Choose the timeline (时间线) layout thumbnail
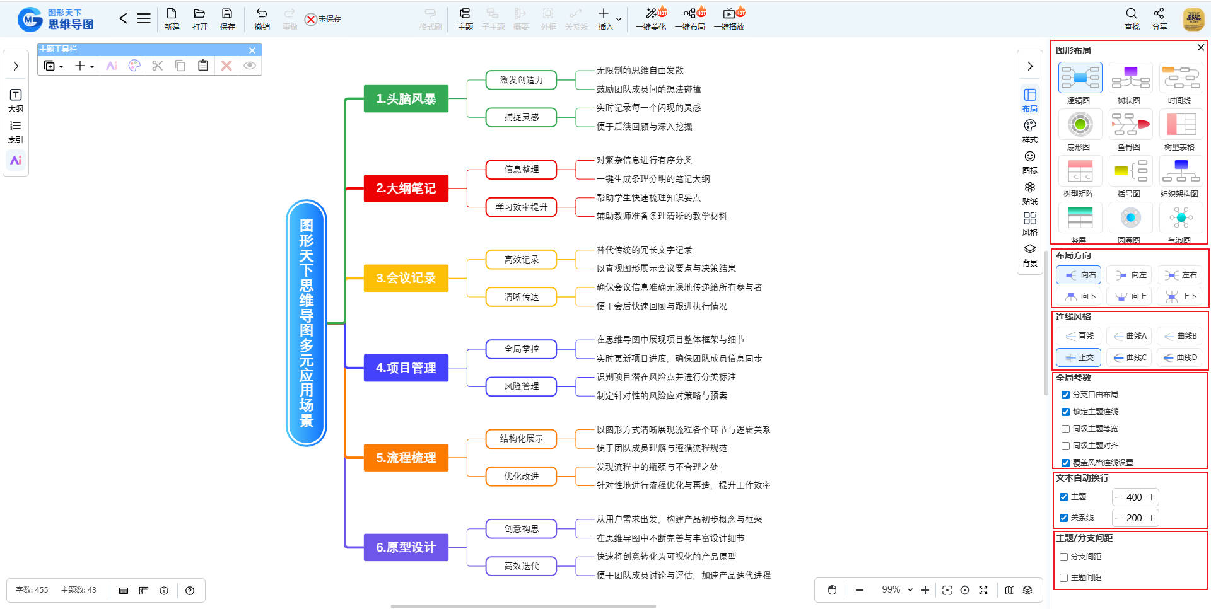 pos(1181,78)
